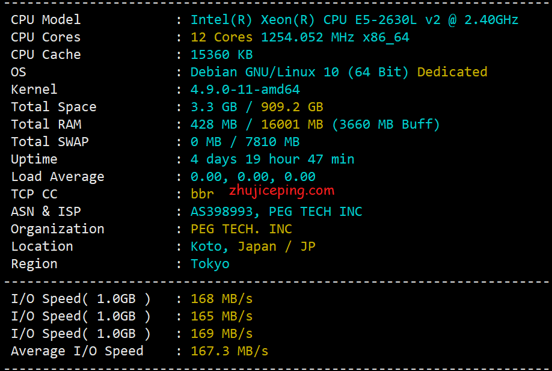
Task: Click the 169 MB/s I/O speed result
Action: [221, 334]
